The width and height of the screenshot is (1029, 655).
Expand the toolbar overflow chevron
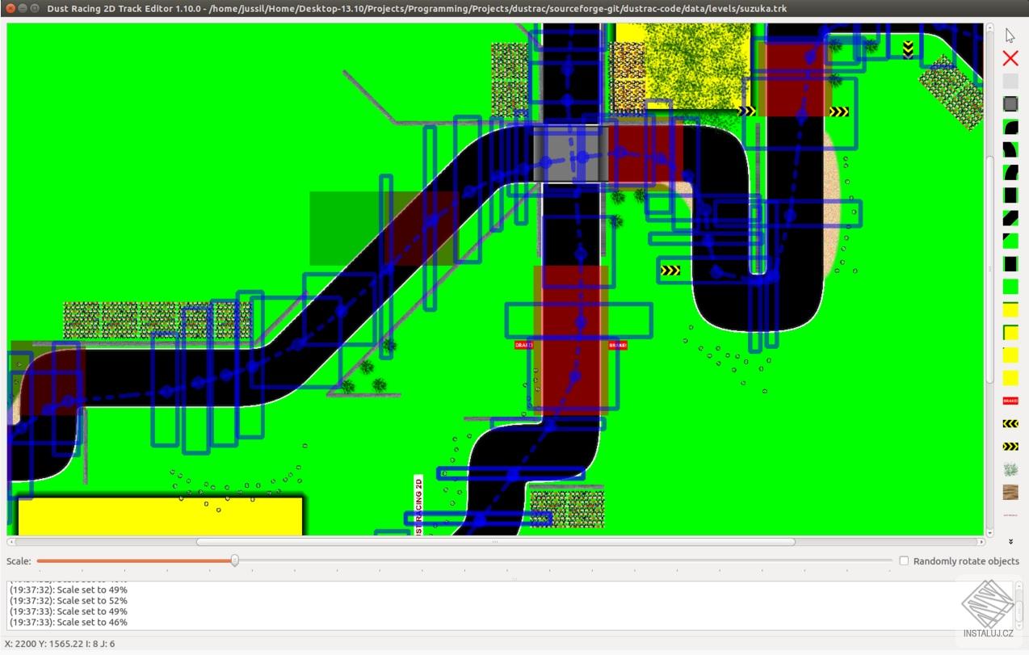point(1010,542)
